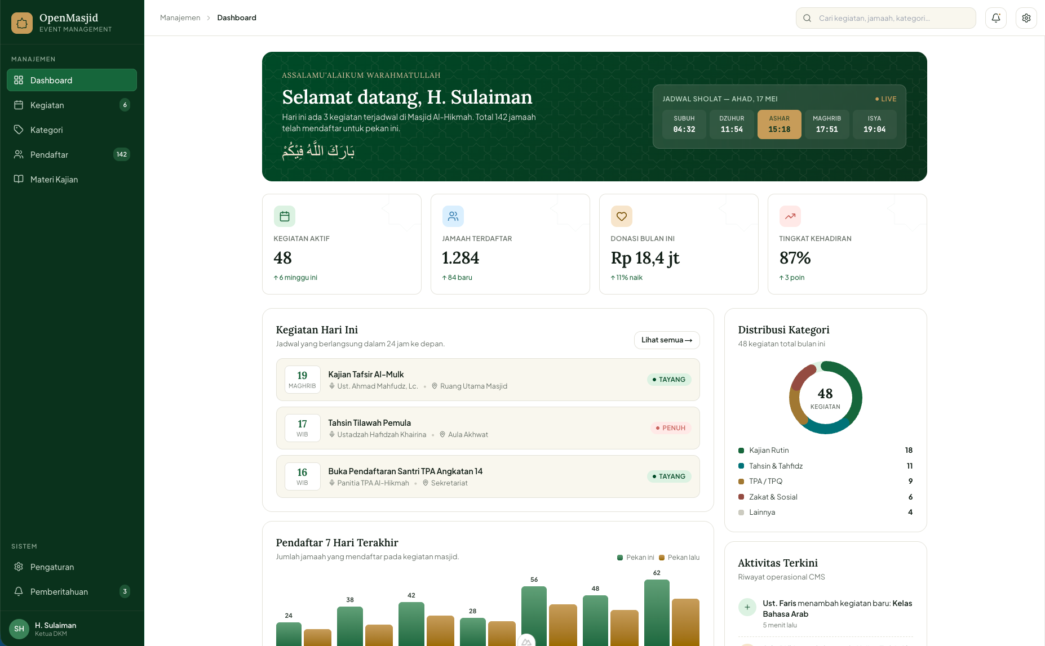This screenshot has width=1045, height=646.
Task: Click the Zakat & Sosial legend color swatch
Action: tap(741, 497)
